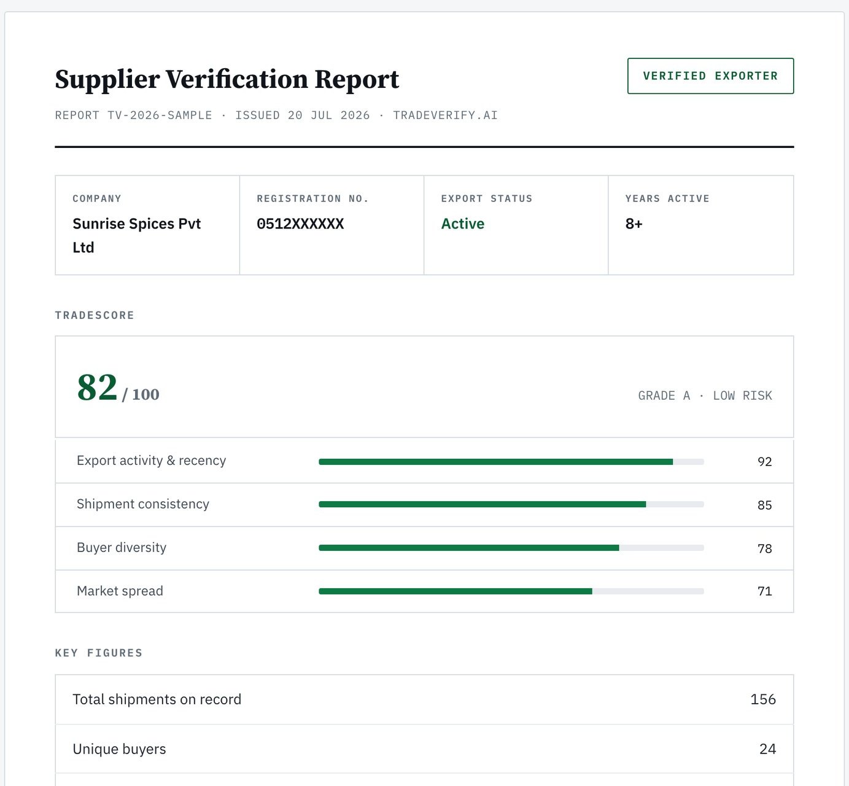
Task: Select the 8+ years active value
Action: [634, 224]
